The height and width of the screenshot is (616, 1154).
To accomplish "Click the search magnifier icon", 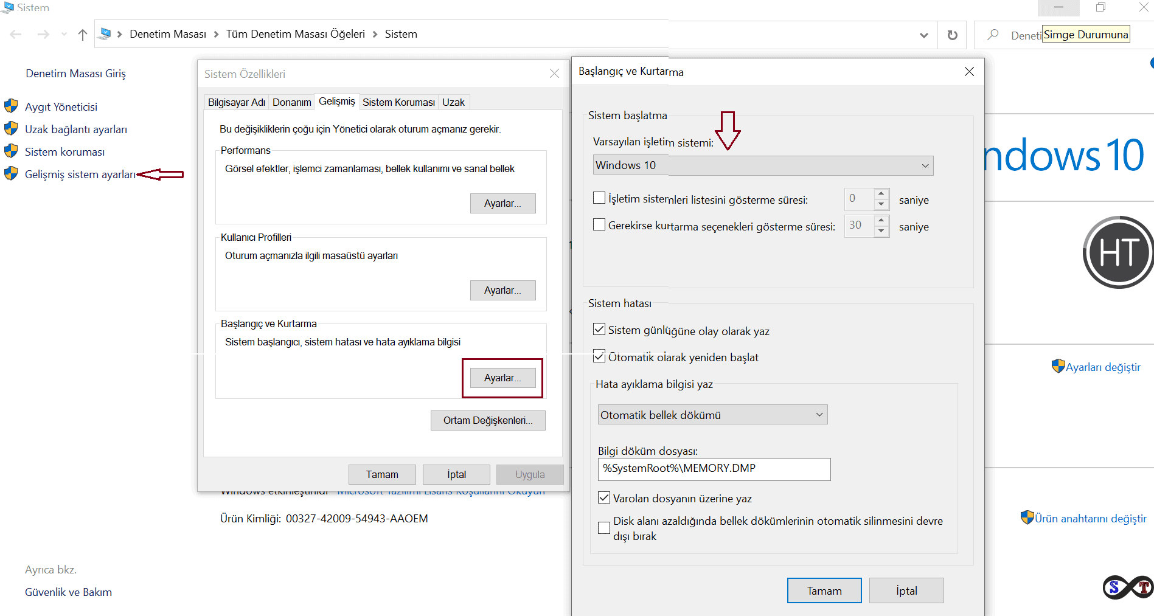I will pos(993,35).
